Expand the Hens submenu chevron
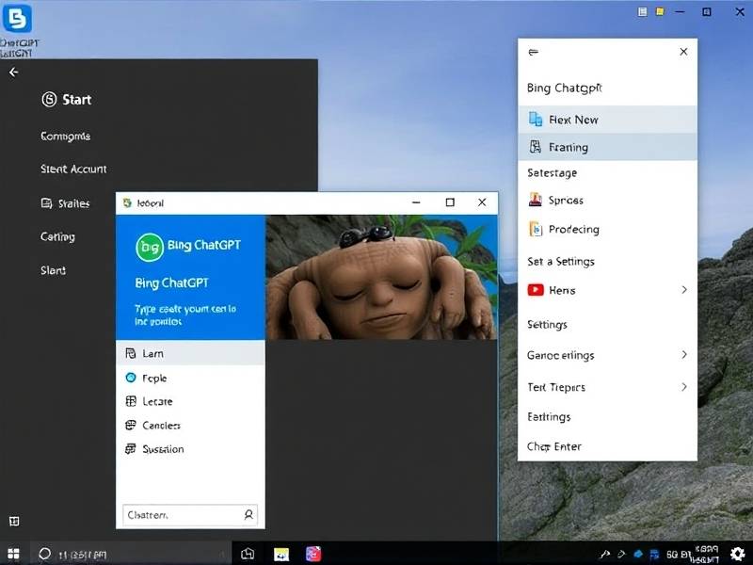The height and width of the screenshot is (565, 753). point(683,290)
